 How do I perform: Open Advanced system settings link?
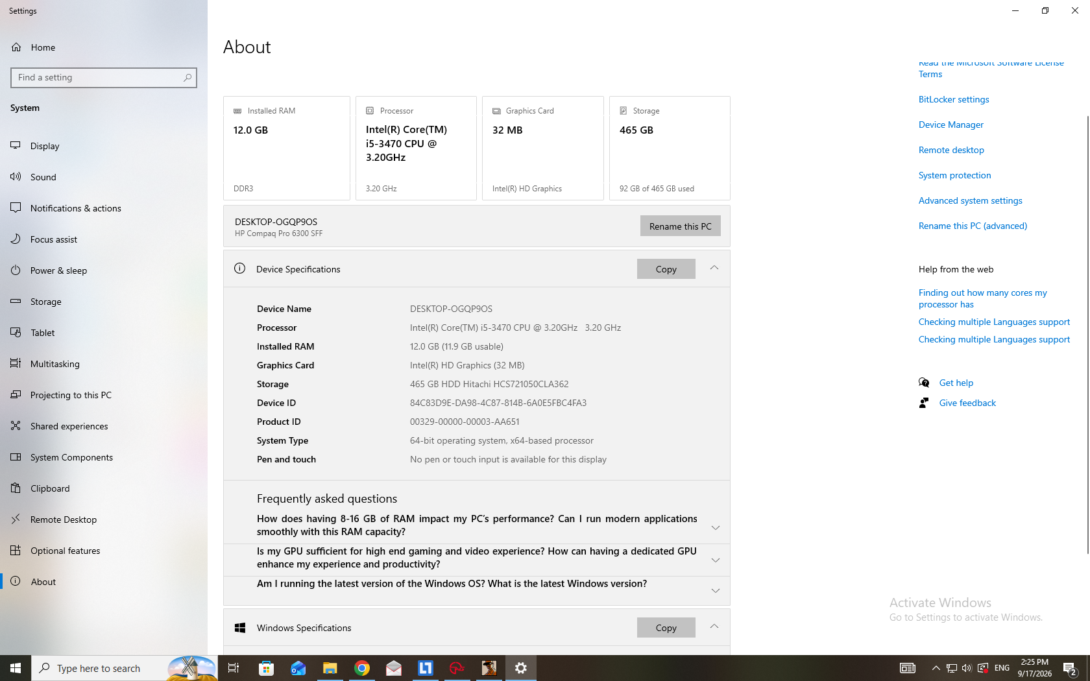(970, 200)
